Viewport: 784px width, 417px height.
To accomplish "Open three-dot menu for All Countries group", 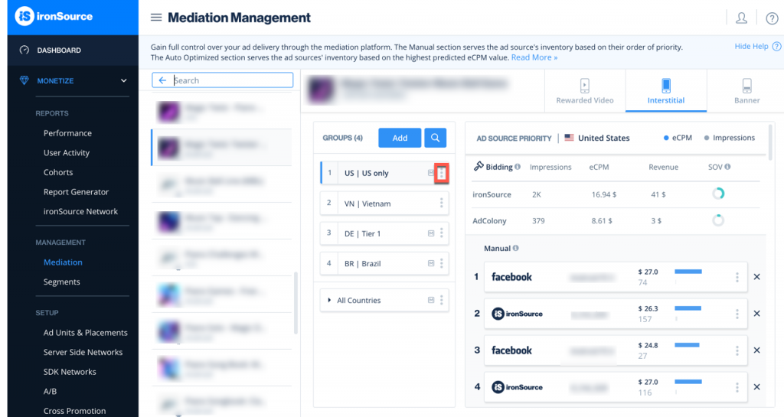I will [x=442, y=300].
